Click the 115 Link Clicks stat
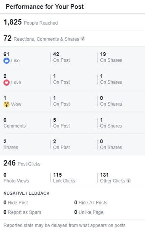 tap(64, 178)
